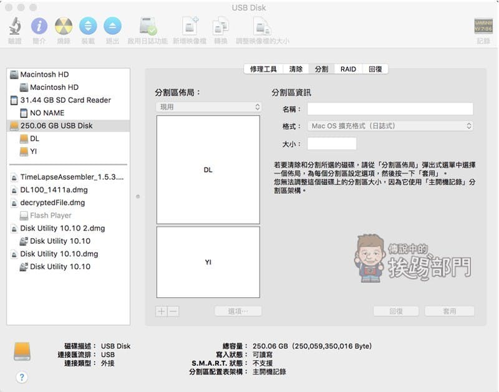This screenshot has height=392, width=499.
Task: Click the 套用 apply button
Action: [x=449, y=311]
